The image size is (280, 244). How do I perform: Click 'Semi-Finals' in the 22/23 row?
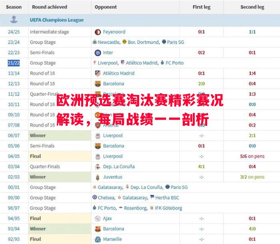pos(42,52)
